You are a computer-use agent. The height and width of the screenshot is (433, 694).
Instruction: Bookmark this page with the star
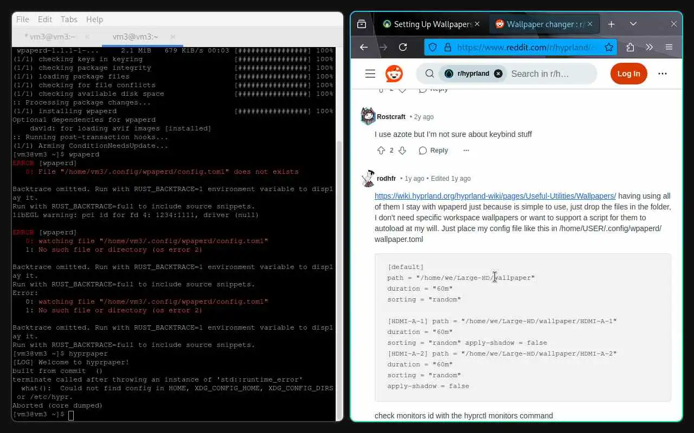(x=609, y=47)
